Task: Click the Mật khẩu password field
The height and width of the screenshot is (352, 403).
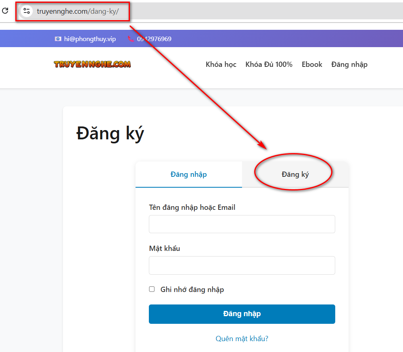Action: tap(242, 265)
